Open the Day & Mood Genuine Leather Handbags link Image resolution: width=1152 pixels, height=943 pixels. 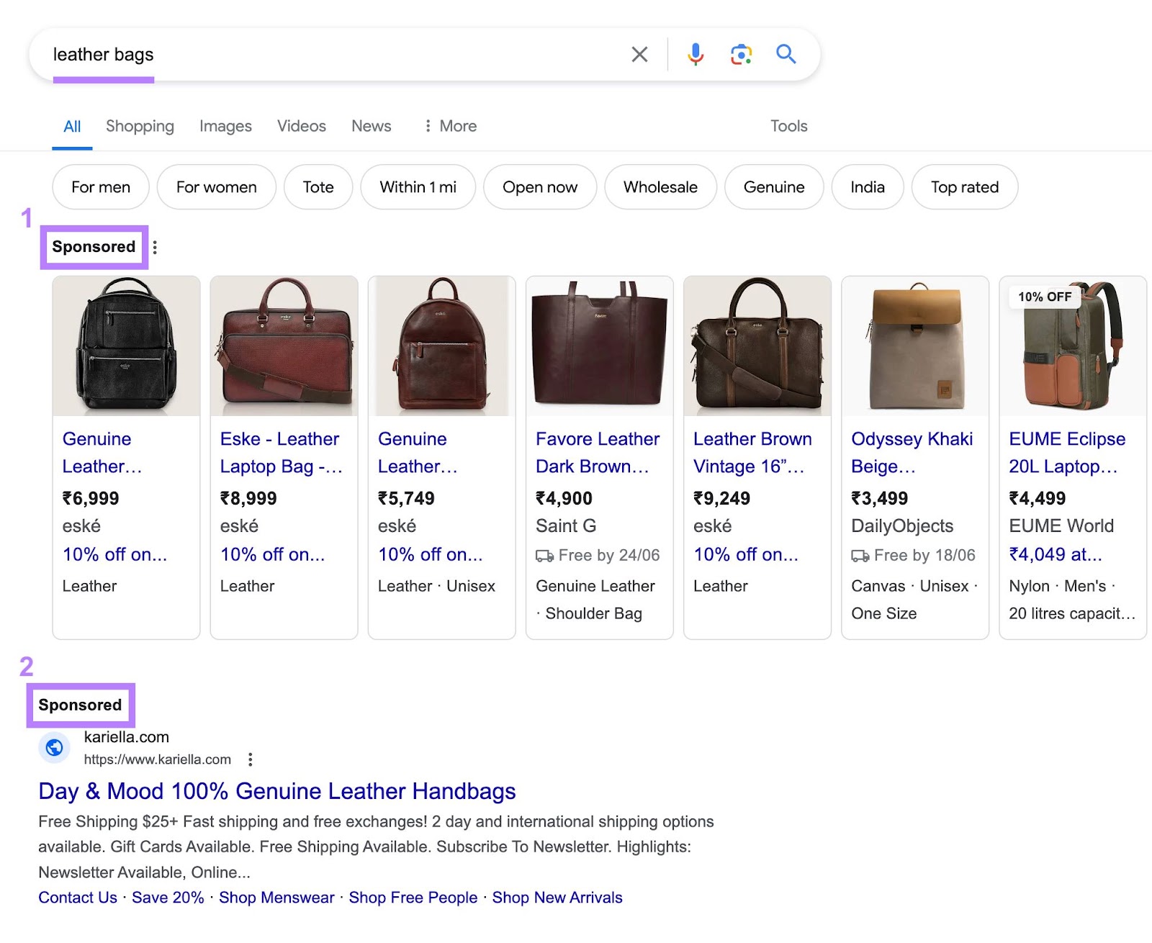coord(276,791)
